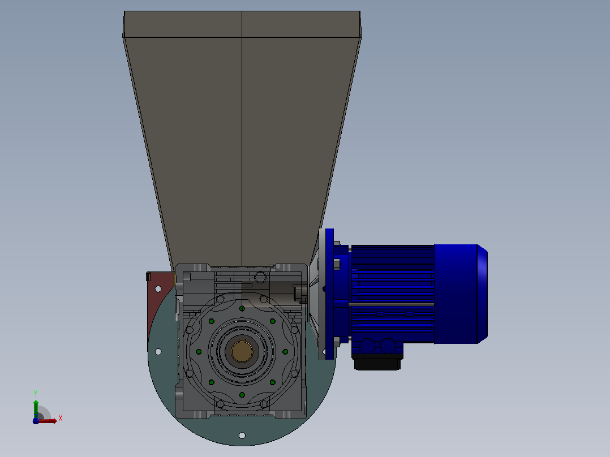Viewport: 610px width, 457px height.
Task: Click the hole in the dark red bracket
Action: point(158,289)
